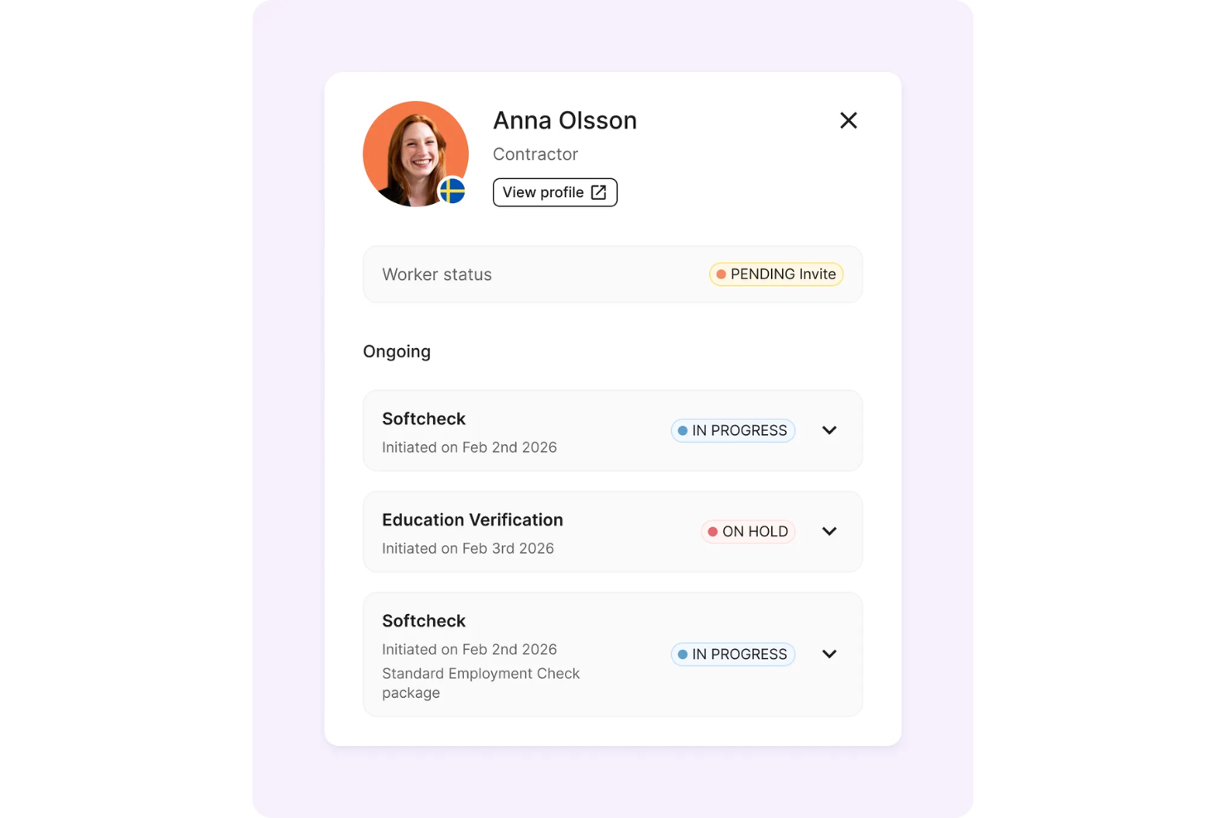This screenshot has height=818, width=1226.
Task: Click the IN PROGRESS pill on the bottom Softcheck
Action: point(732,654)
